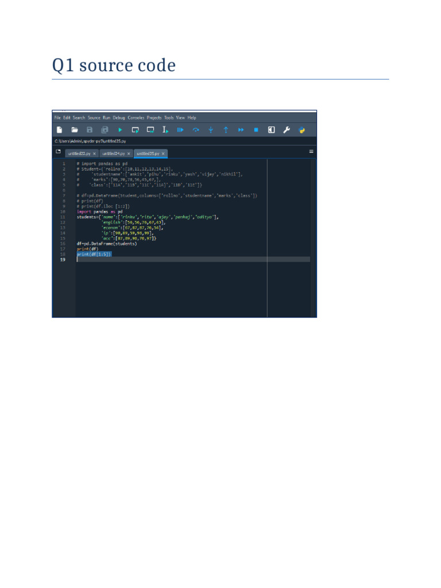Click the Save all files icon

(105, 130)
